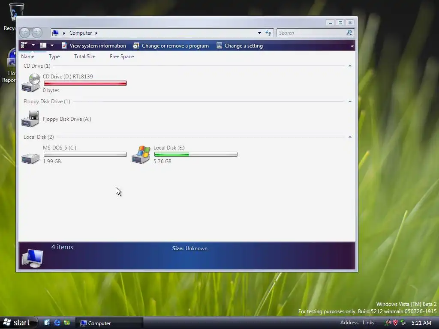Image resolution: width=439 pixels, height=329 pixels.
Task: Click the computer icon in details pane
Action: (x=33, y=258)
